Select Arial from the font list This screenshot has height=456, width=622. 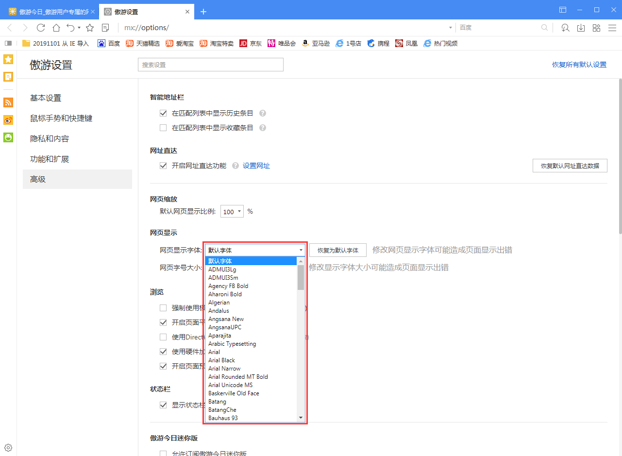click(214, 352)
